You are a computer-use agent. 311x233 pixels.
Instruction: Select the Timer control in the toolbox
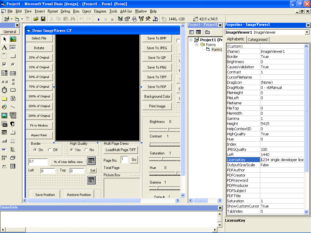(x=4, y=90)
